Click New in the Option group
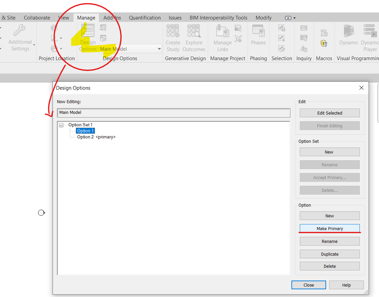This screenshot has height=297, width=379. tap(330, 216)
